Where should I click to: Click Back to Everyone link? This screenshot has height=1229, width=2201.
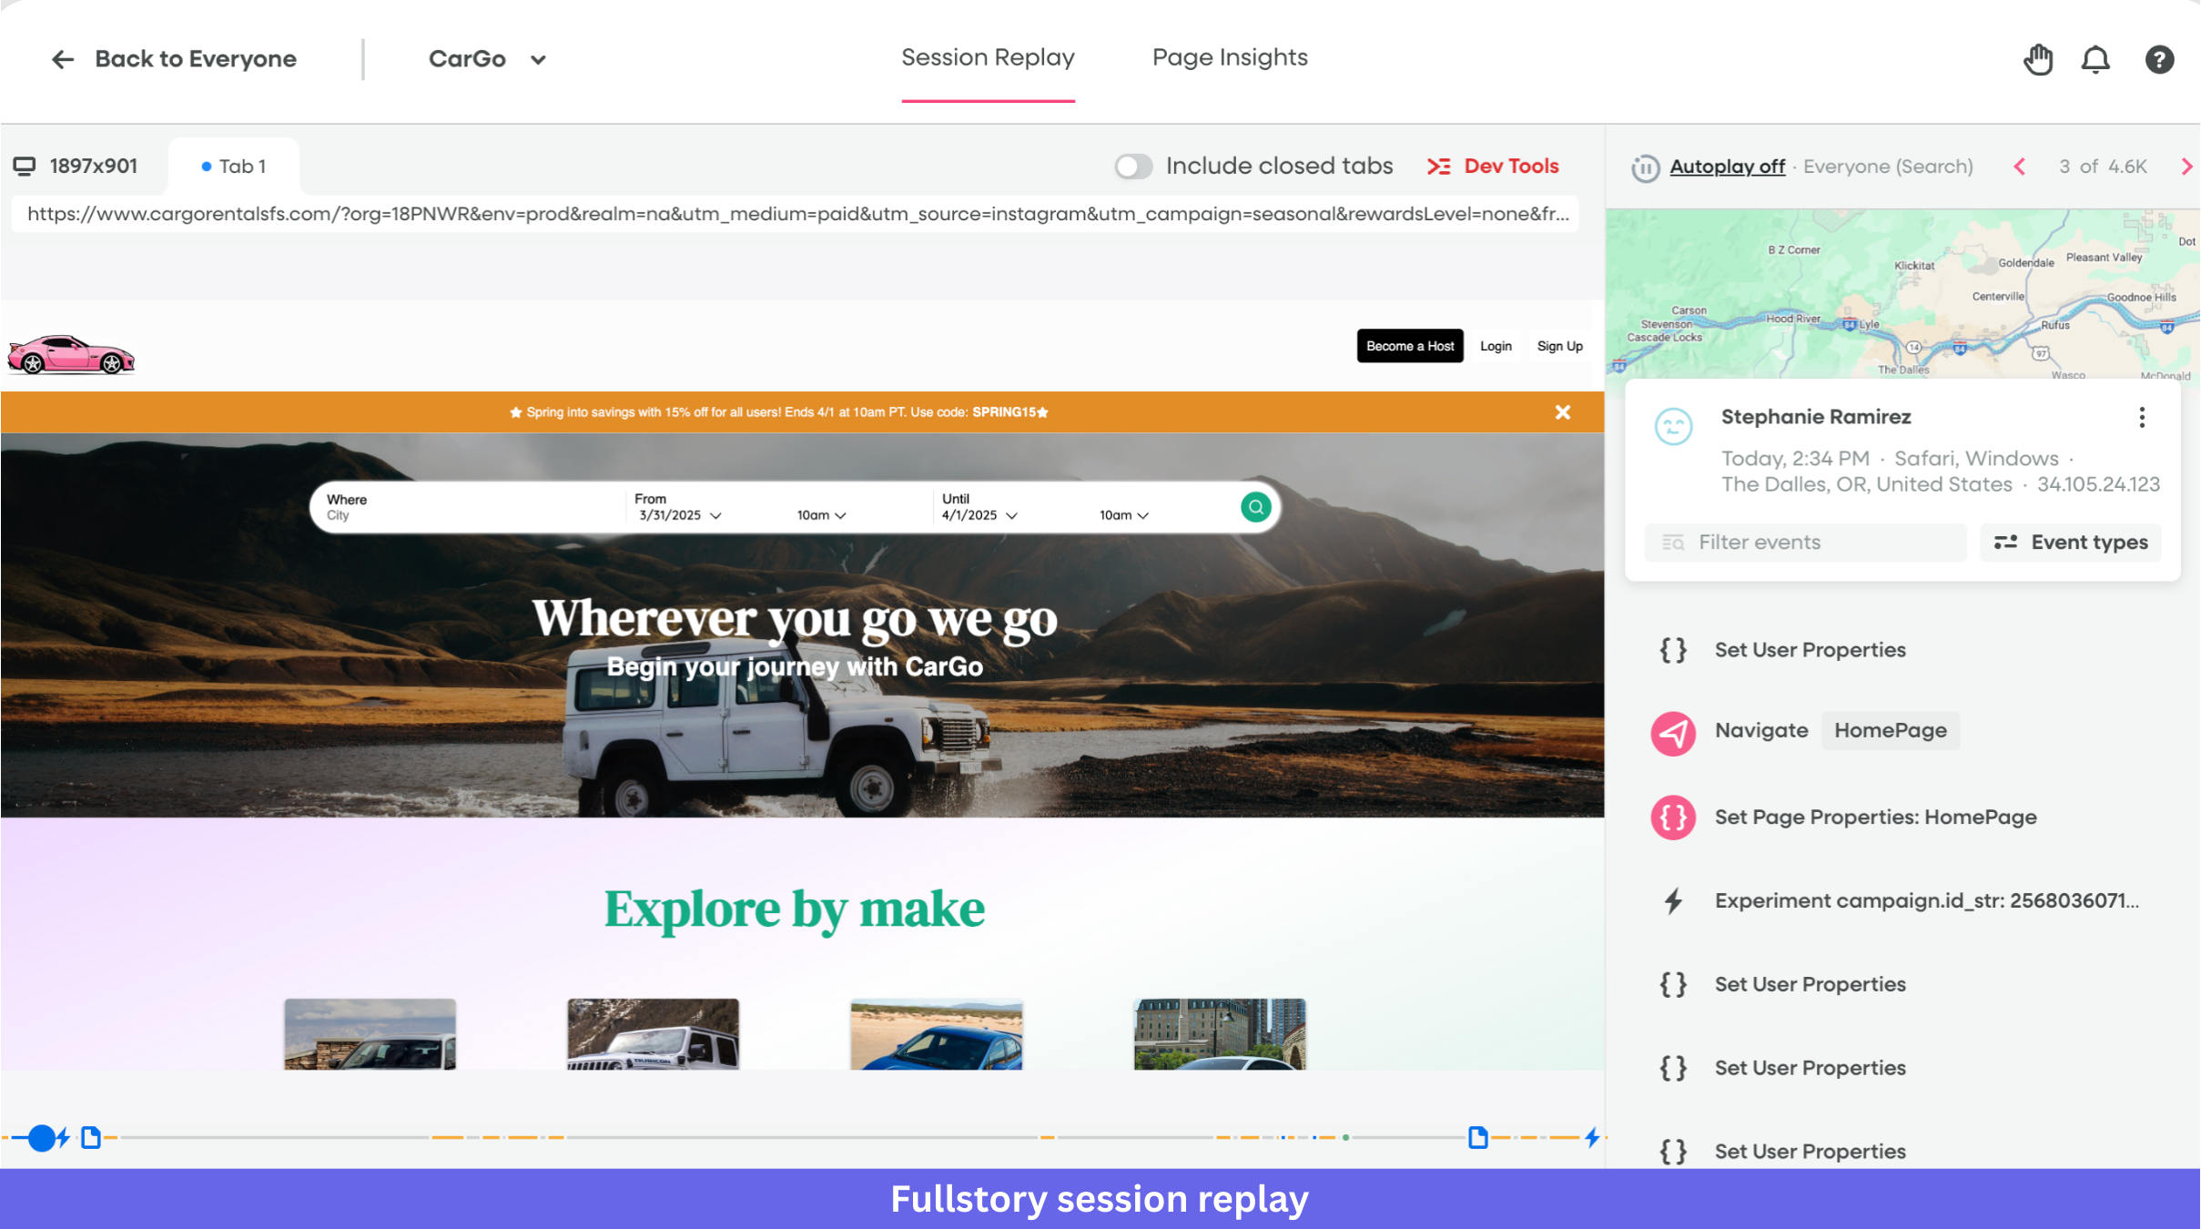(x=173, y=59)
